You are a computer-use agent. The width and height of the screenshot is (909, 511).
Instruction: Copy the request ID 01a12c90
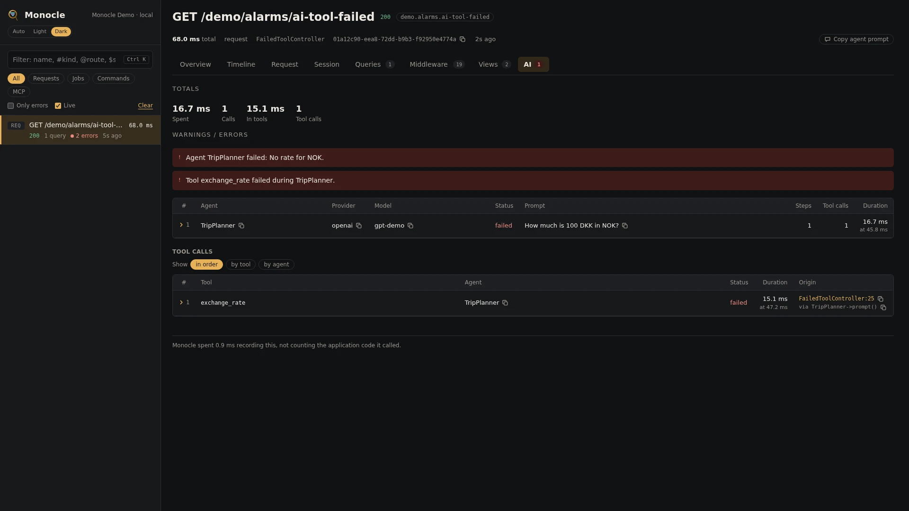coord(463,39)
